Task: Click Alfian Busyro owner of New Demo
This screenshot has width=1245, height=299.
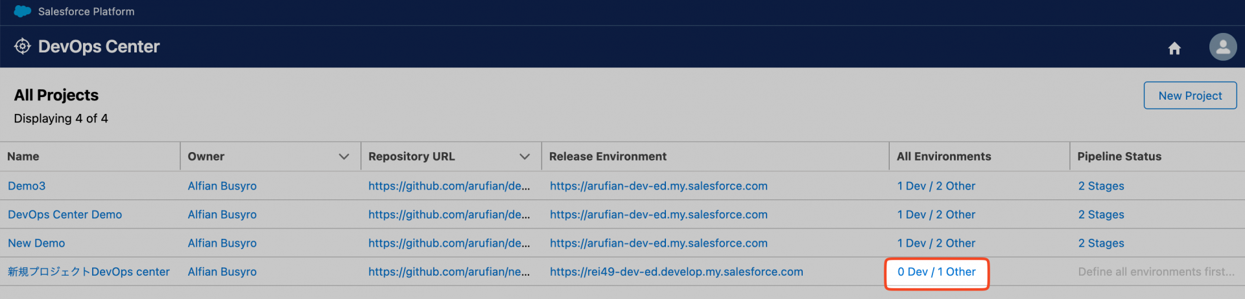Action: (x=222, y=243)
